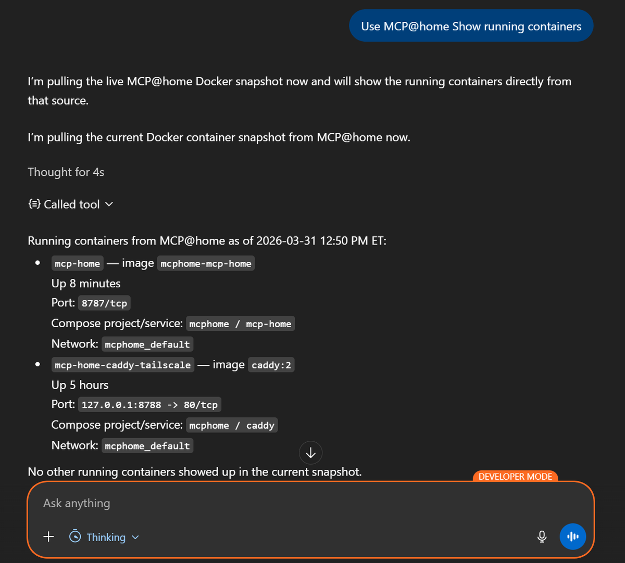Select the mcp-home container name chip
Image resolution: width=625 pixels, height=563 pixels.
click(77, 263)
